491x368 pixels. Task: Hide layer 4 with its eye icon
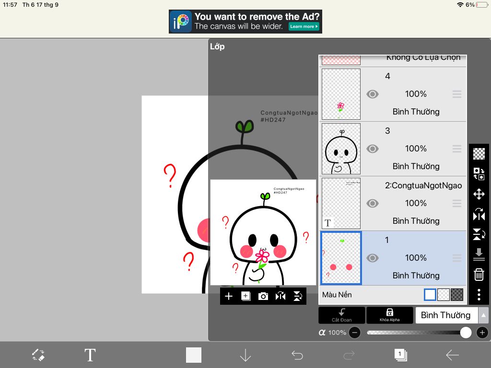pos(372,94)
